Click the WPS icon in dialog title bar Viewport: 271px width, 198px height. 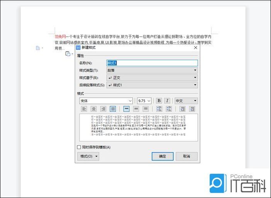(x=78, y=48)
